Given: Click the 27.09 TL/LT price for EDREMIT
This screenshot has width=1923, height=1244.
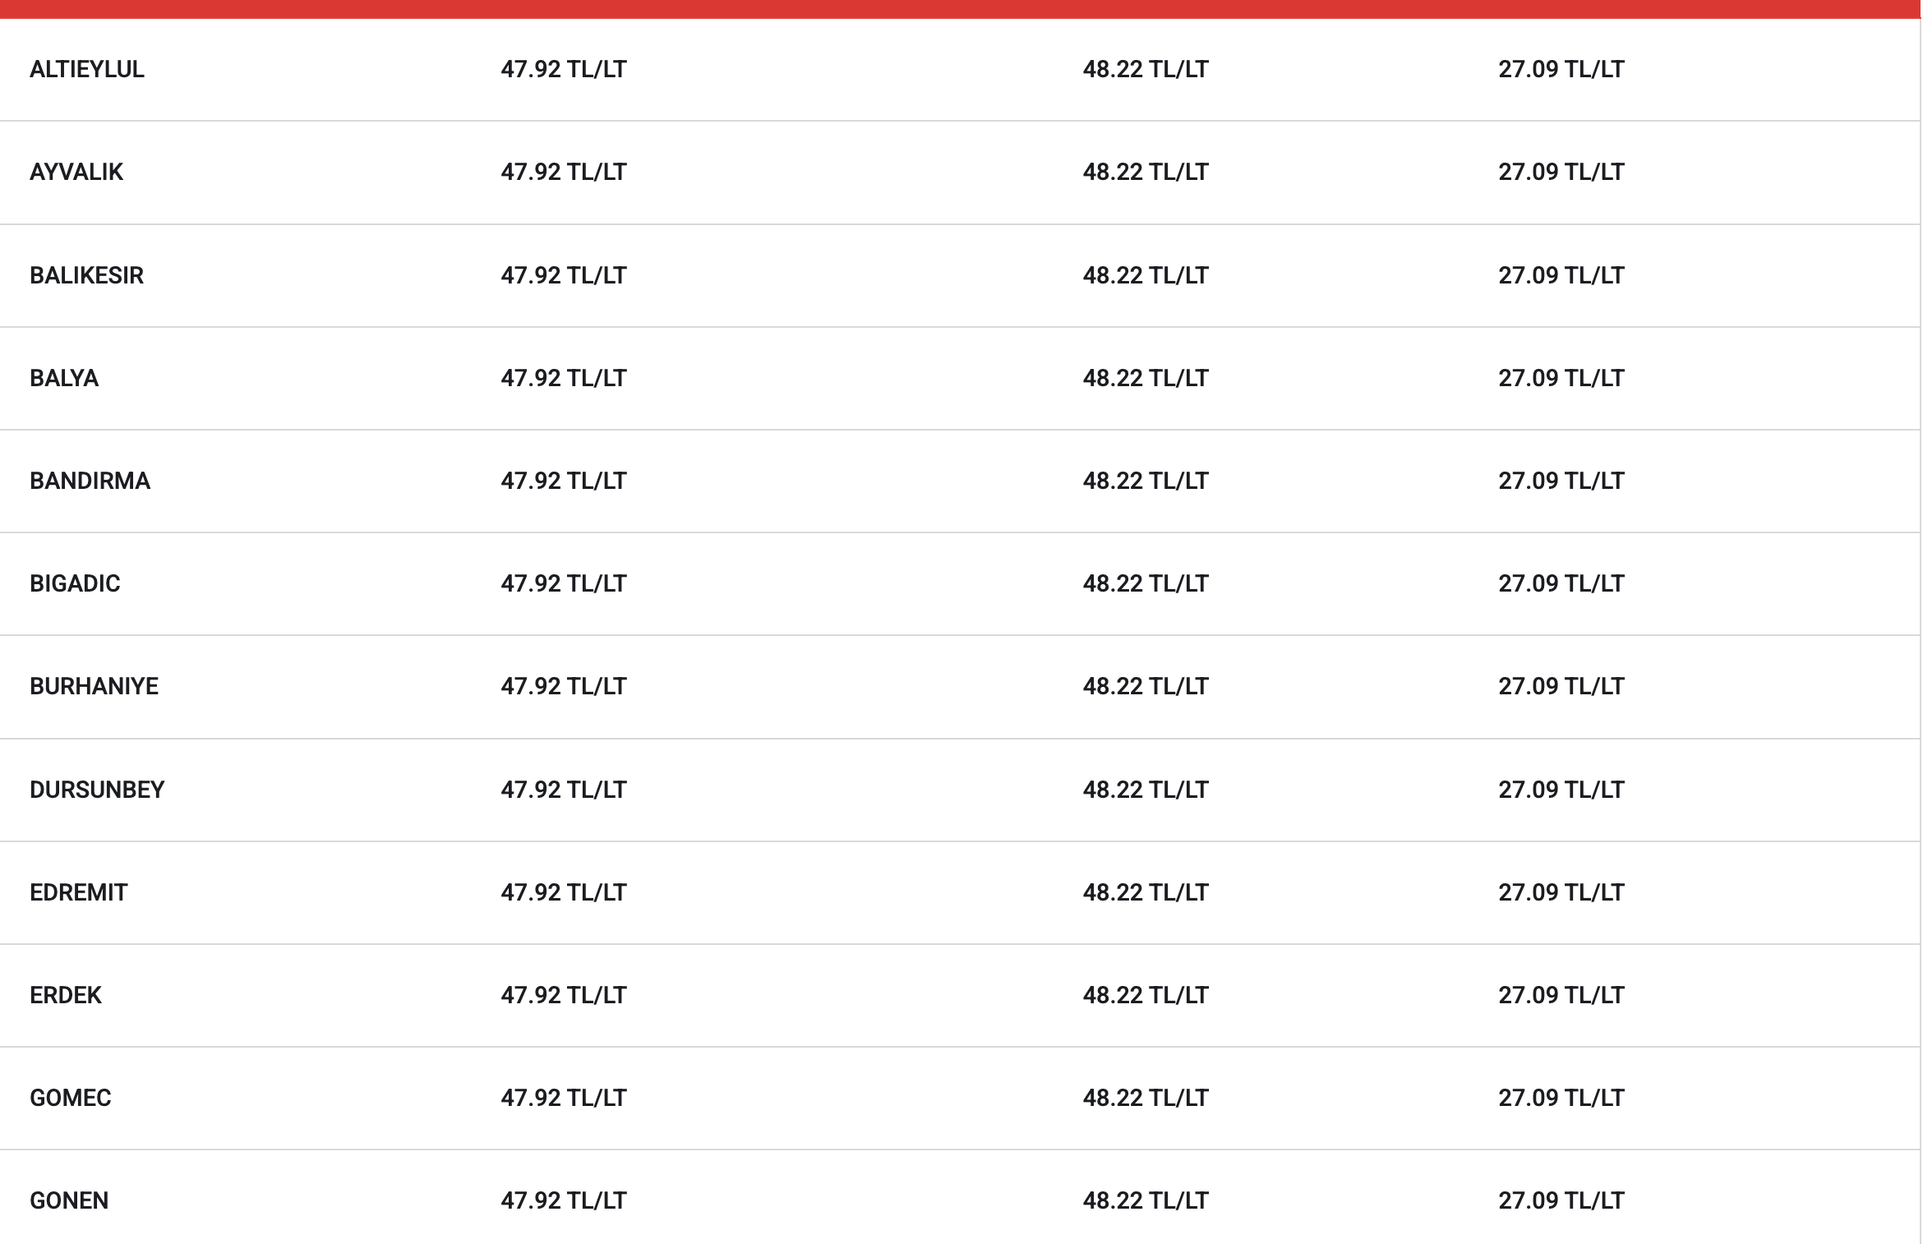Looking at the screenshot, I should (x=1561, y=892).
